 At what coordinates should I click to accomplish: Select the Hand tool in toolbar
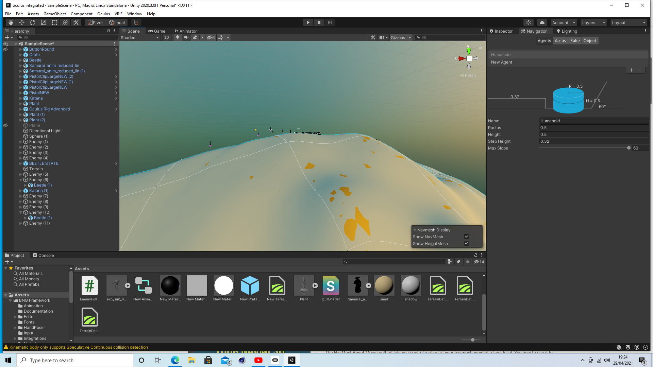[11, 22]
